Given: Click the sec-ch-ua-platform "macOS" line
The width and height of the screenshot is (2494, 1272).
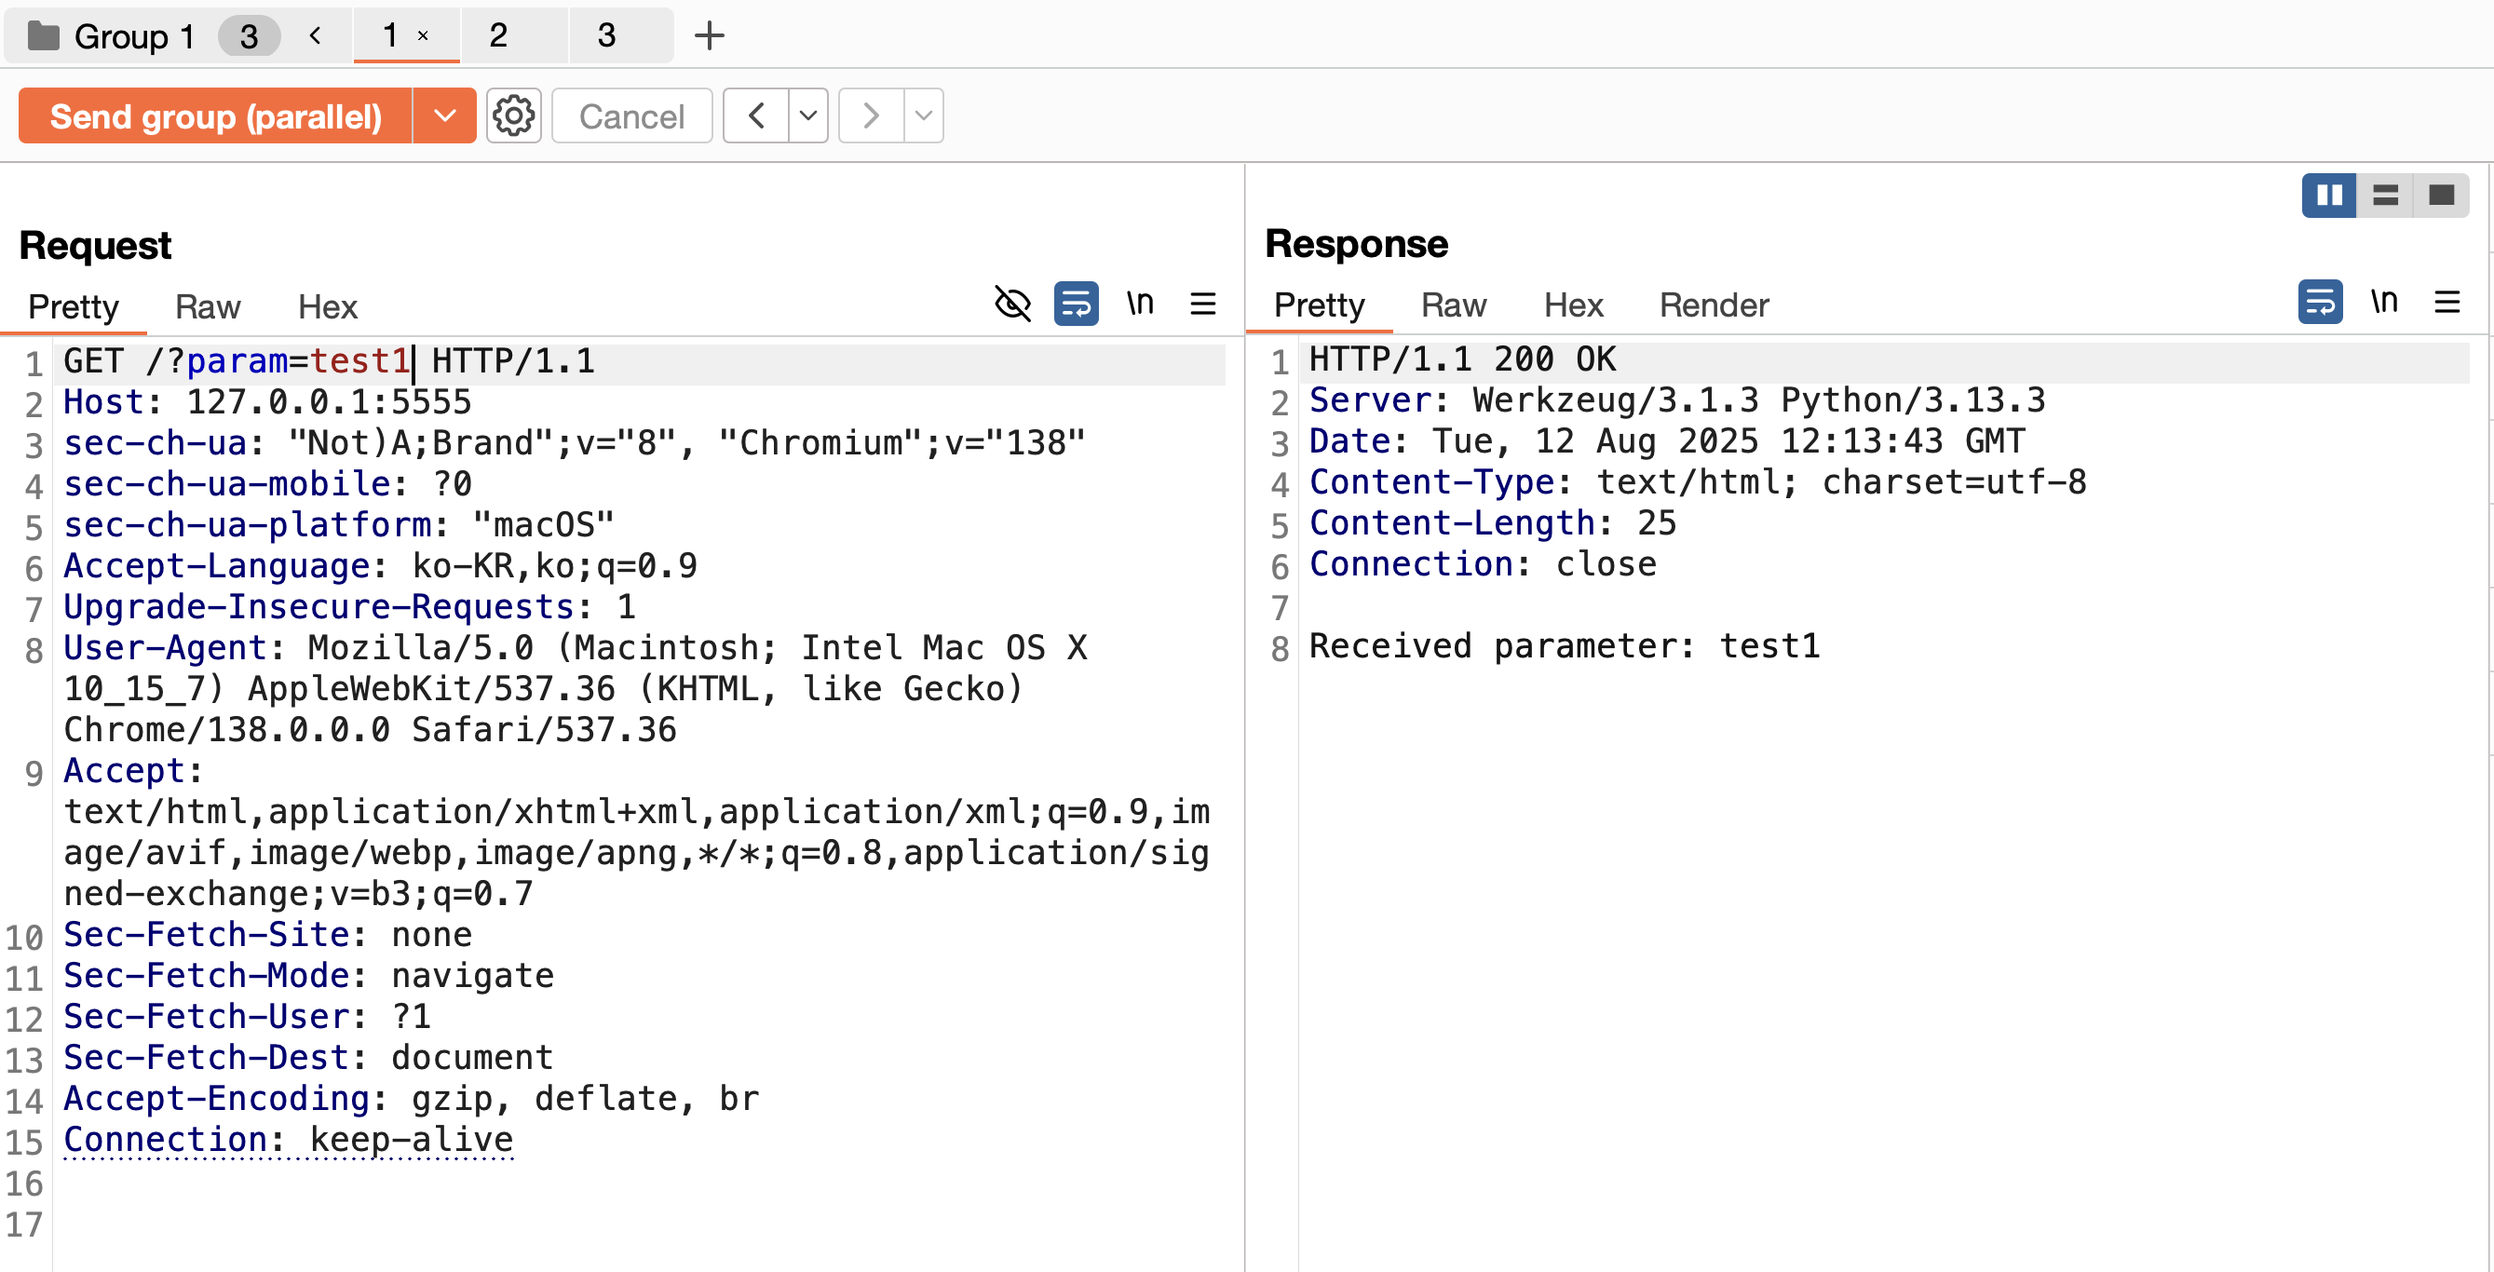Looking at the screenshot, I should [x=339, y=524].
